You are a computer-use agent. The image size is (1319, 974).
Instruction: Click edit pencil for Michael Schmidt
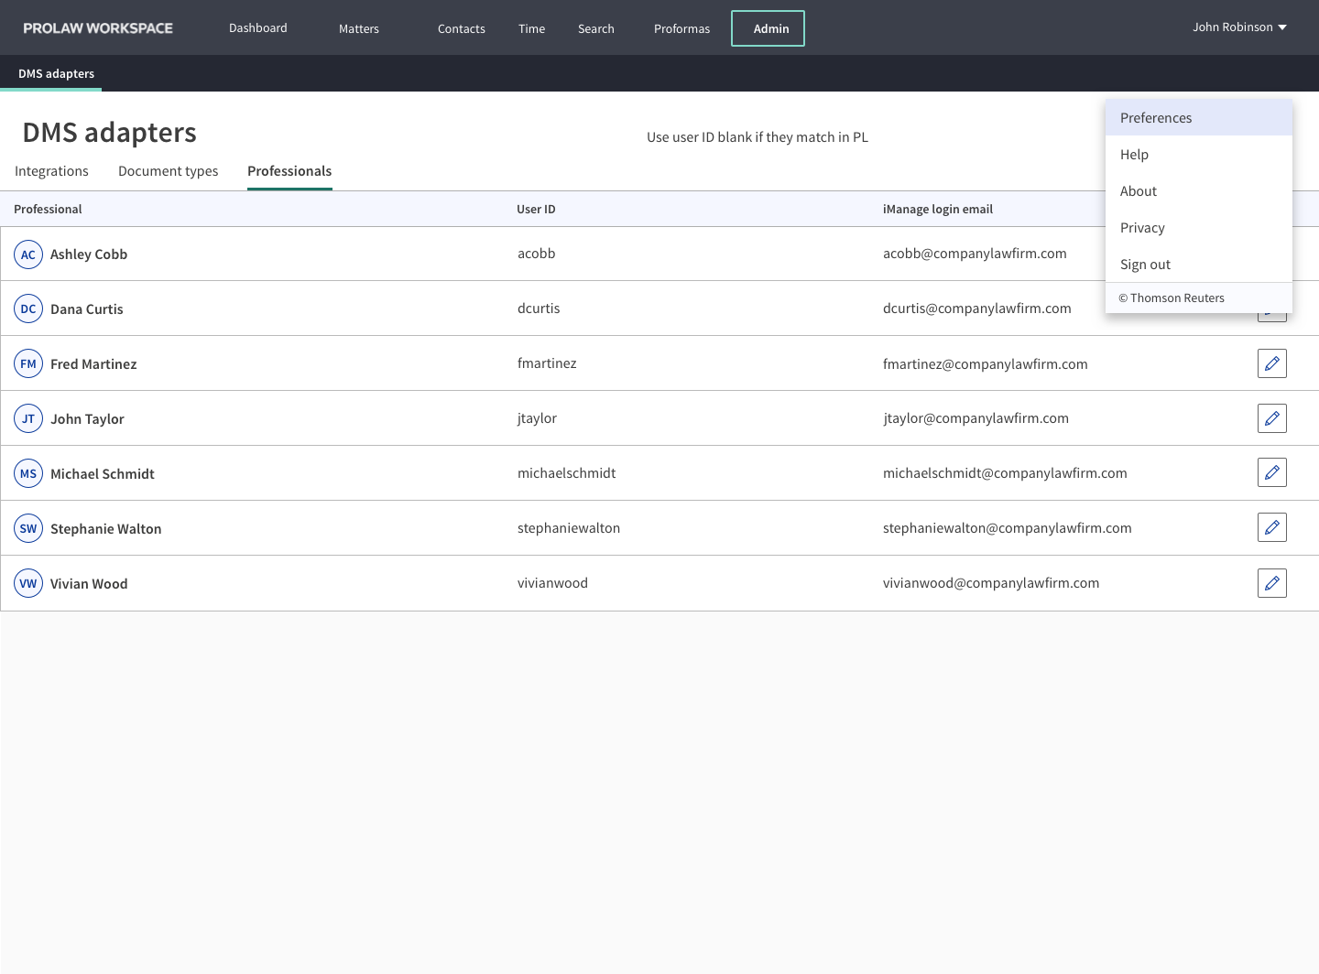point(1272,472)
